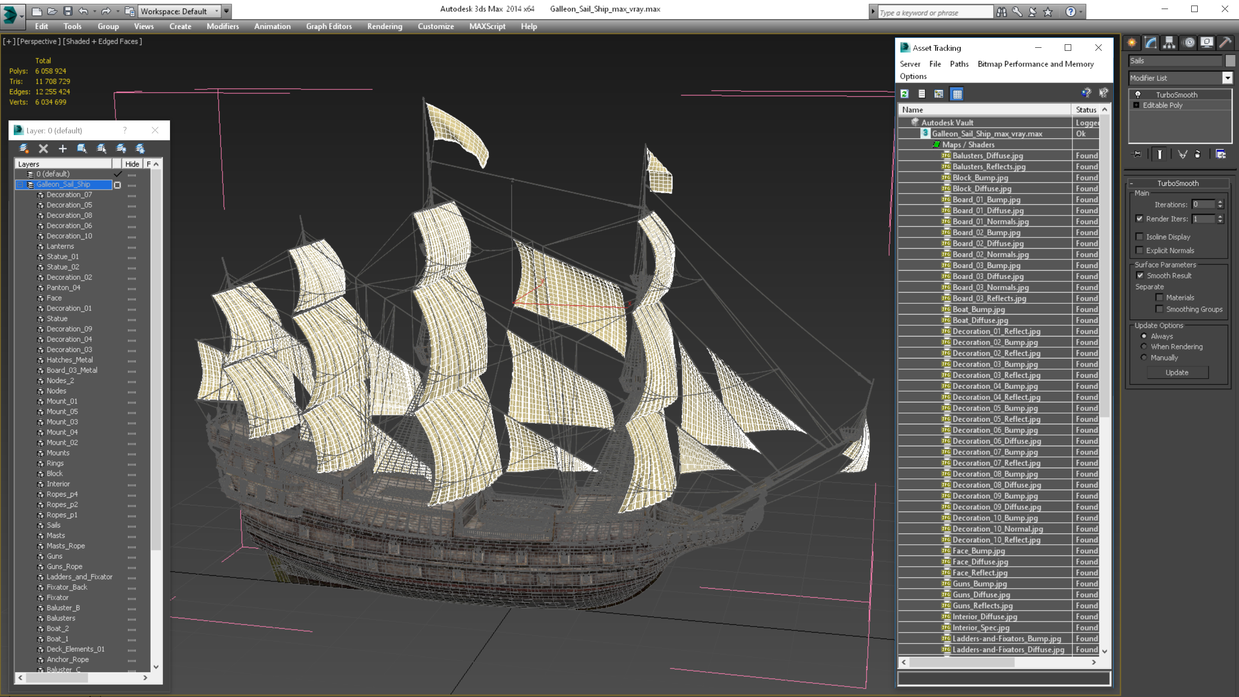Click the Pin Stack icon
This screenshot has height=697, width=1239.
click(x=1137, y=154)
